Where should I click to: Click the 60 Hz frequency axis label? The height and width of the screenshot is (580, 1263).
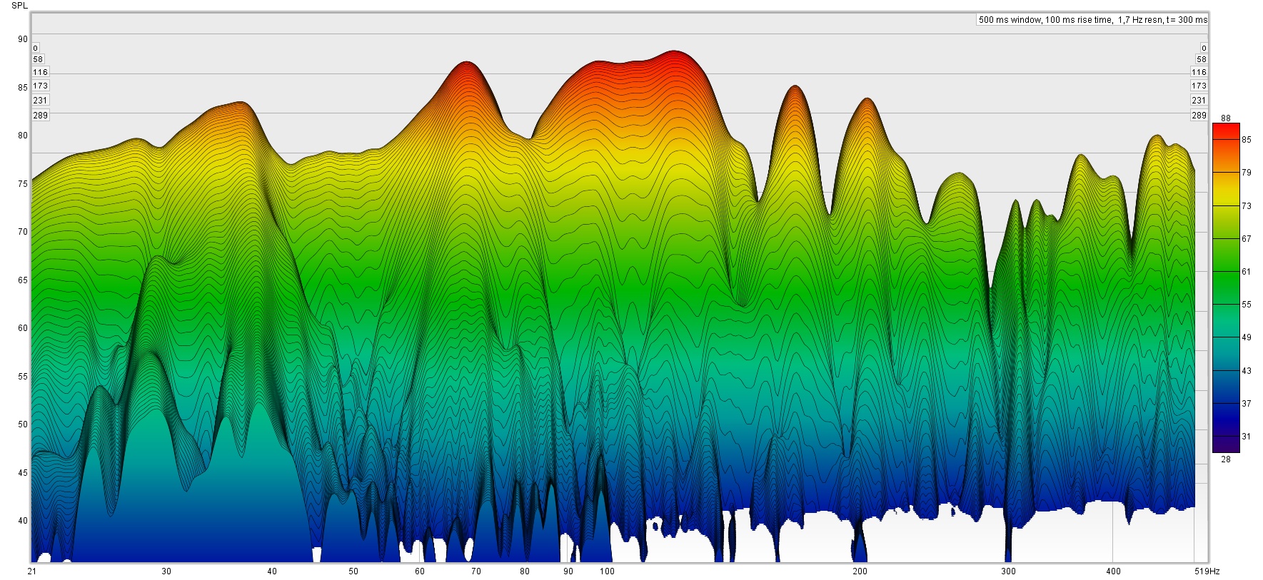420,571
